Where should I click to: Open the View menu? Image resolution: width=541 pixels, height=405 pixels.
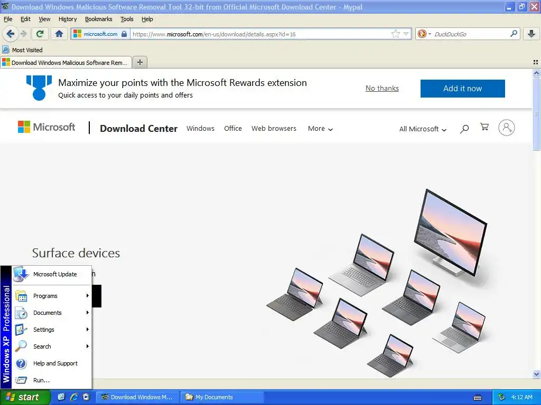pyautogui.click(x=44, y=19)
